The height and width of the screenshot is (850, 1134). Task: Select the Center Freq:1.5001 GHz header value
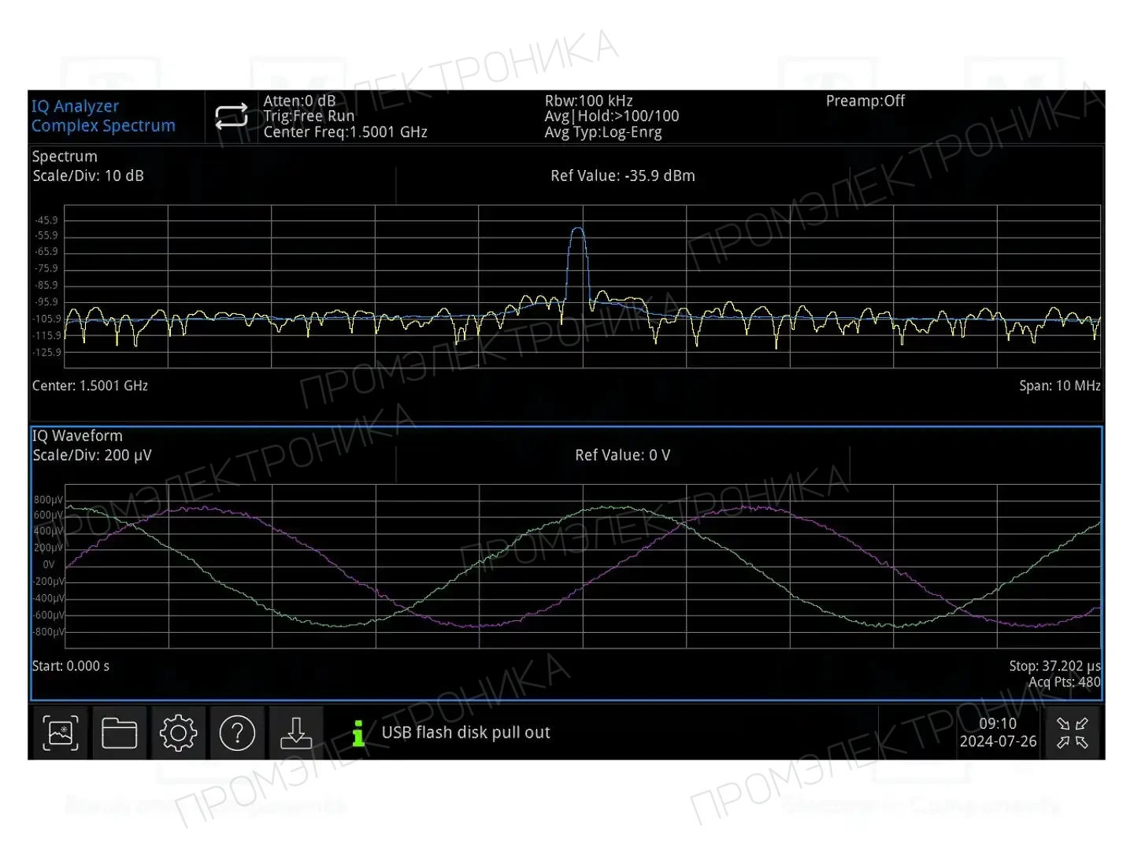(345, 132)
